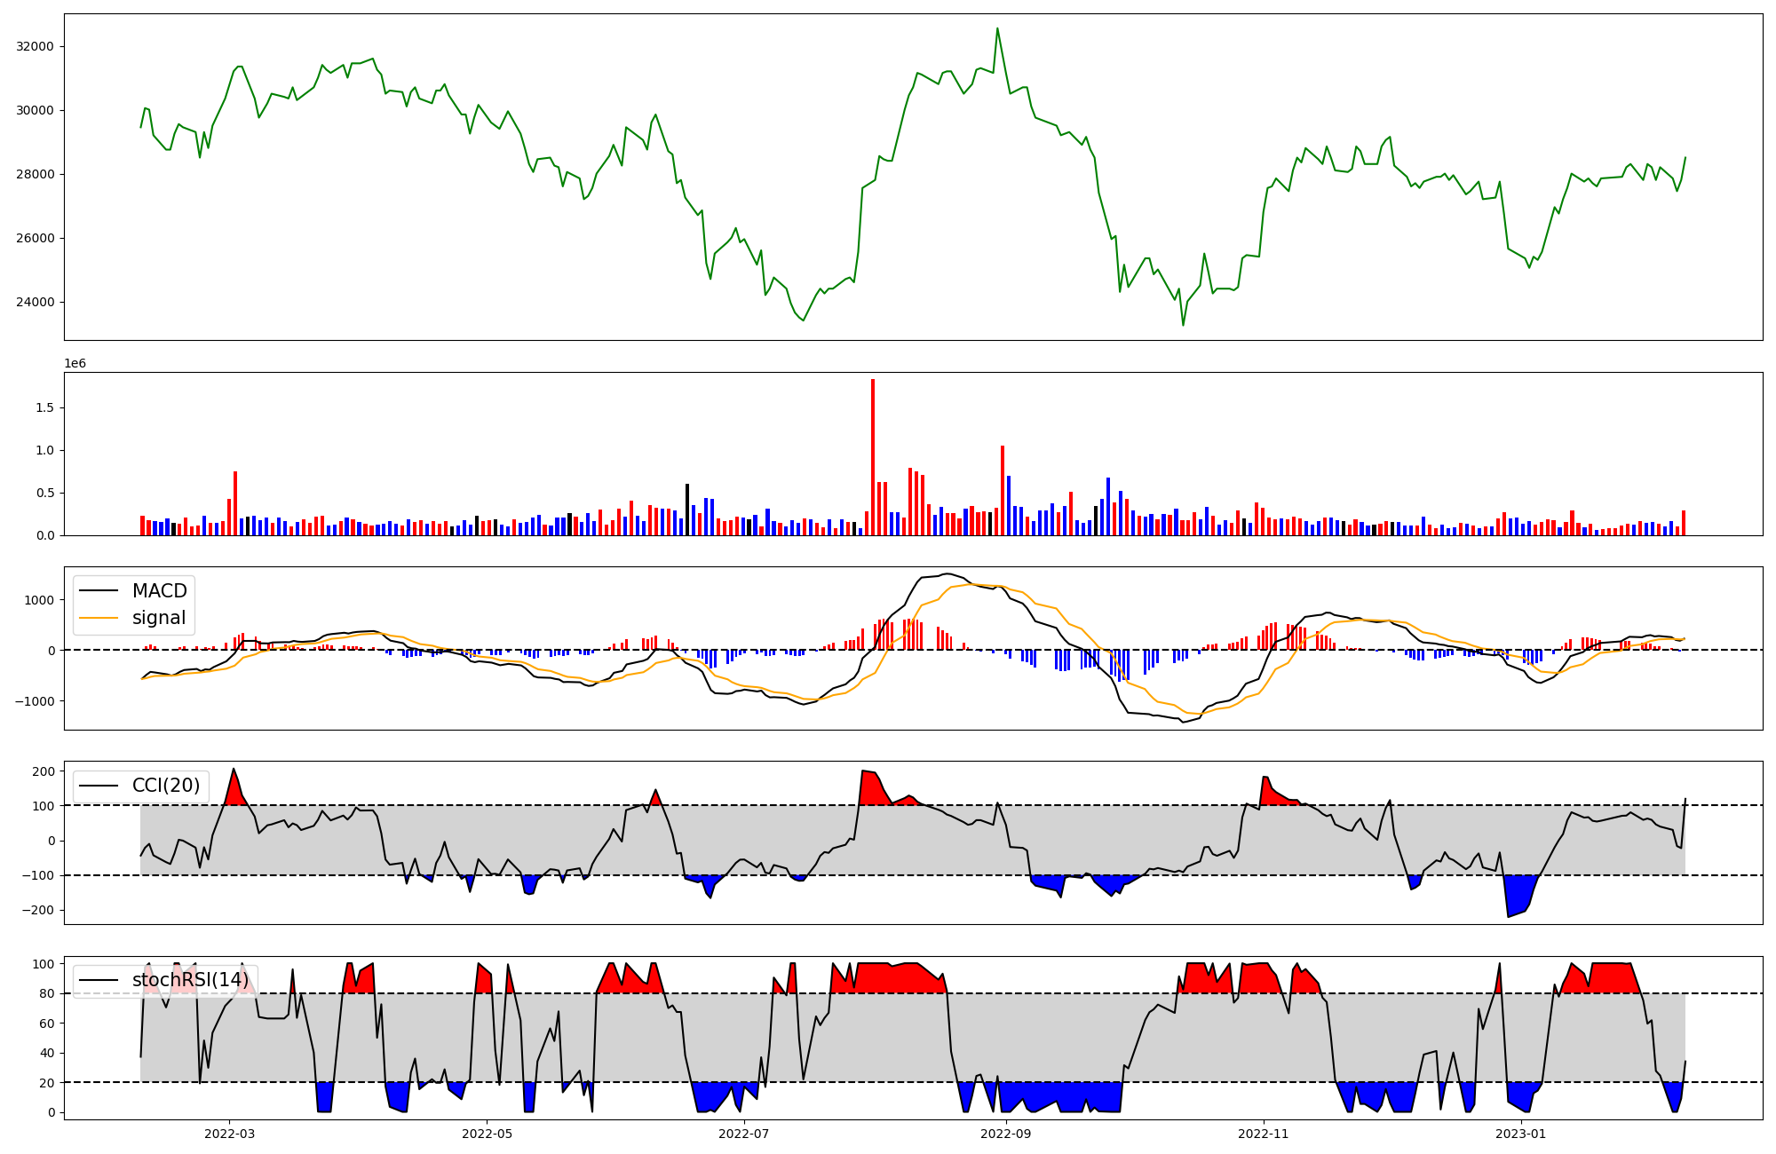Screen dimensions: 1776x1154
Task: Click the 32000 price axis label
Action: click(36, 46)
